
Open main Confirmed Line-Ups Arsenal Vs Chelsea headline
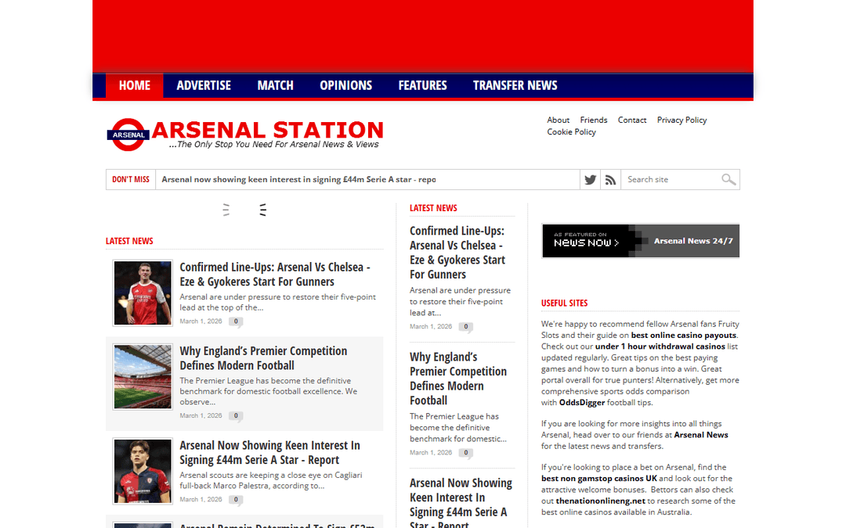(275, 275)
